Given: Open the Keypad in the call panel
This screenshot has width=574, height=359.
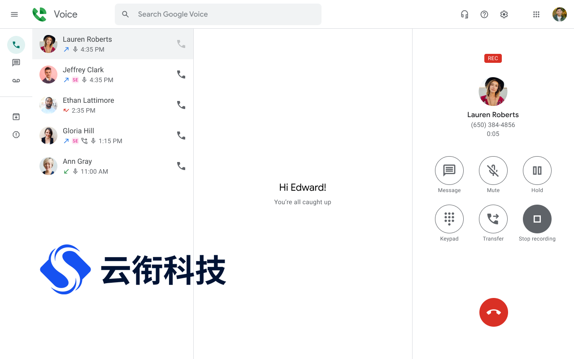Looking at the screenshot, I should pos(449,219).
